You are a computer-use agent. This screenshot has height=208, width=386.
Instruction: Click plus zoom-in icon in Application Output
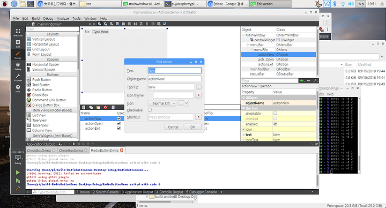click(x=88, y=144)
